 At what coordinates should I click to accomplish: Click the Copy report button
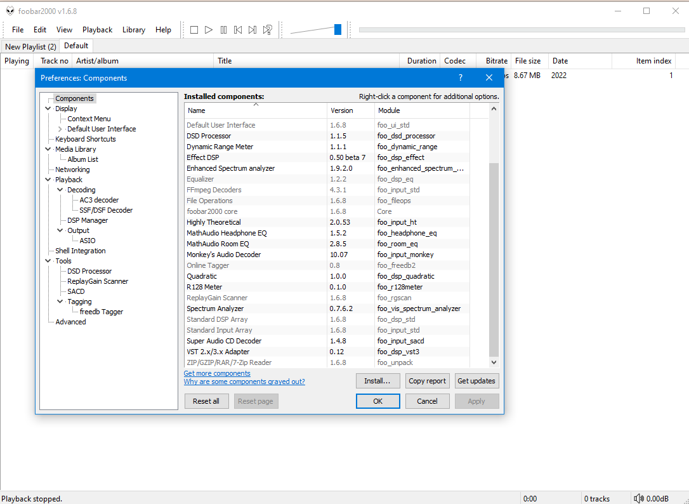pyautogui.click(x=427, y=381)
